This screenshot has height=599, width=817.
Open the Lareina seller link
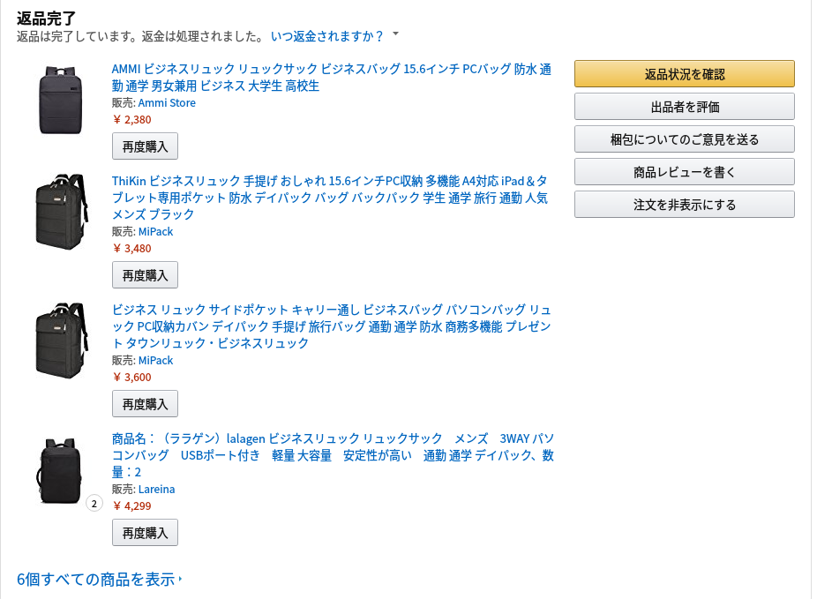click(156, 490)
